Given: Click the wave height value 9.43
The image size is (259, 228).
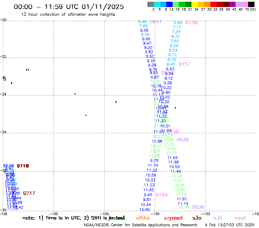Looking at the screenshot, I should point(170,69).
